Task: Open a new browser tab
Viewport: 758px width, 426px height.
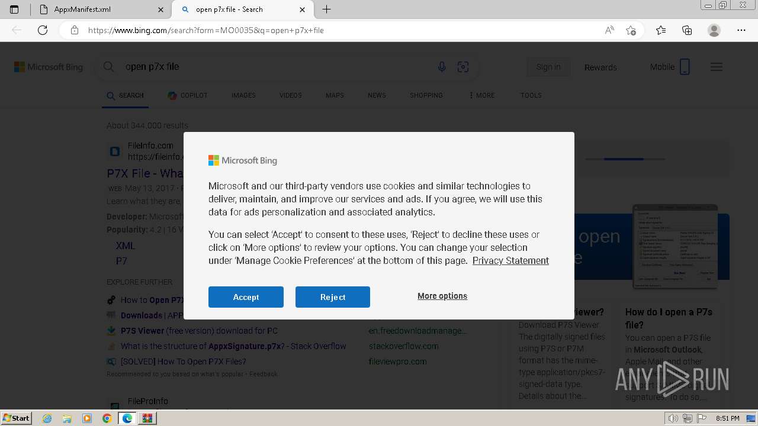Action: click(326, 9)
